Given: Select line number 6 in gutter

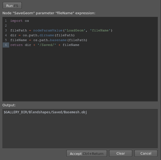Looking at the screenshot, I should pos(6,45).
